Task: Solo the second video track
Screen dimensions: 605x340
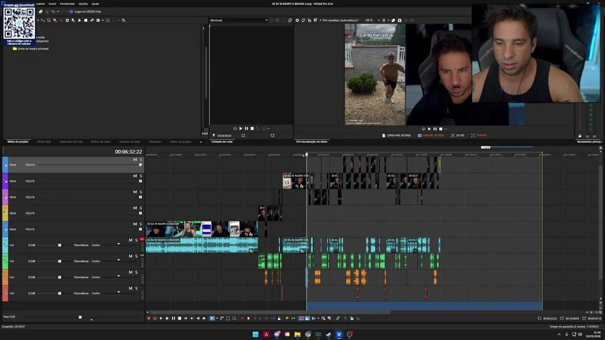Action: pyautogui.click(x=140, y=176)
